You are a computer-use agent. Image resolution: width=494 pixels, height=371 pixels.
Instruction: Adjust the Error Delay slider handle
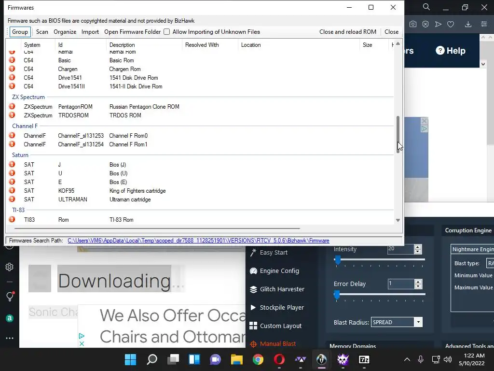pos(337,295)
